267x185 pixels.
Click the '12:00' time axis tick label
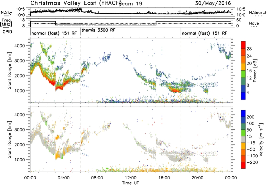(x=130, y=178)
